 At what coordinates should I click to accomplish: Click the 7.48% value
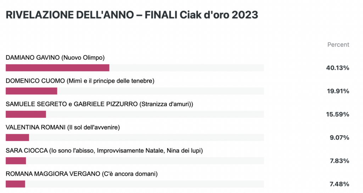coord(339,184)
